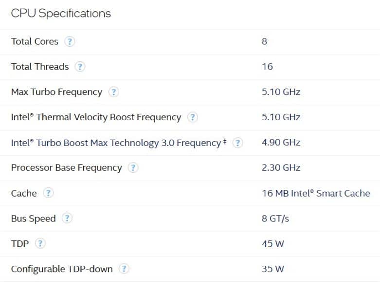This screenshot has height=292, width=380.
Task: Click the question mark beside Cache
Action: pyautogui.click(x=48, y=193)
